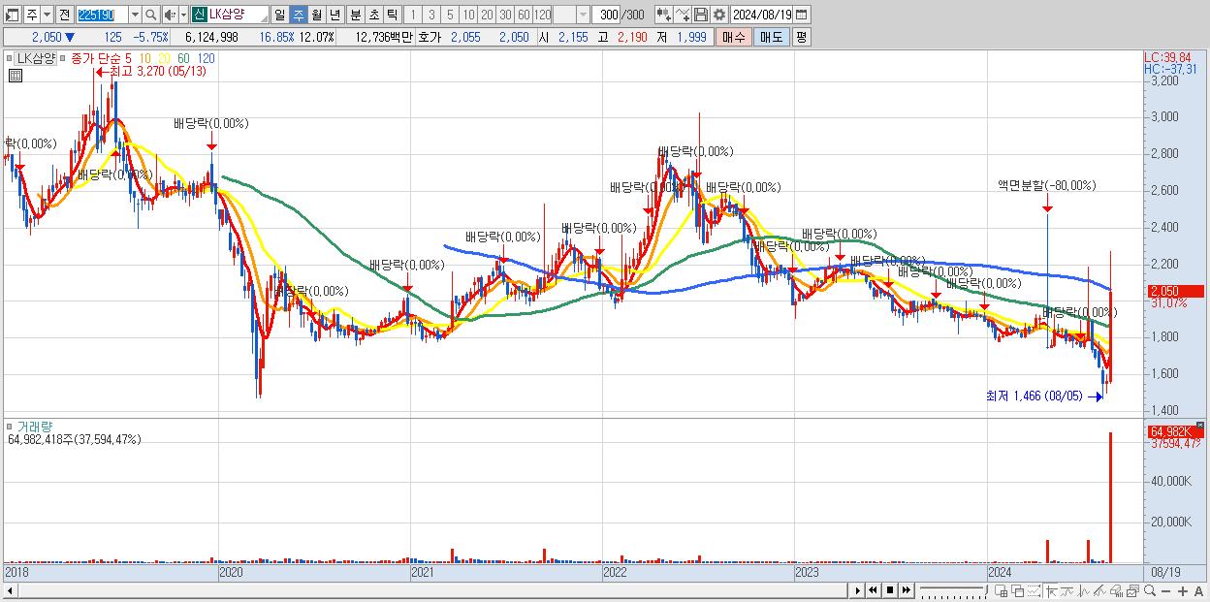
Task: Click the chart window copy icon
Action: click(1132, 591)
